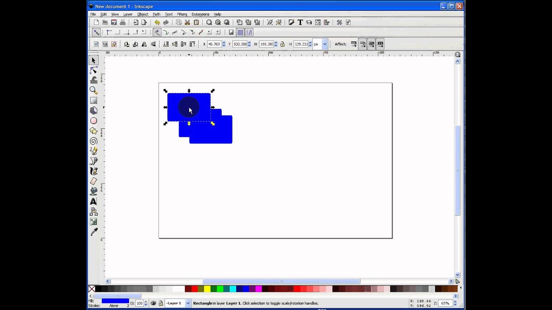
Task: Click the X coordinate input field
Action: [x=214, y=44]
